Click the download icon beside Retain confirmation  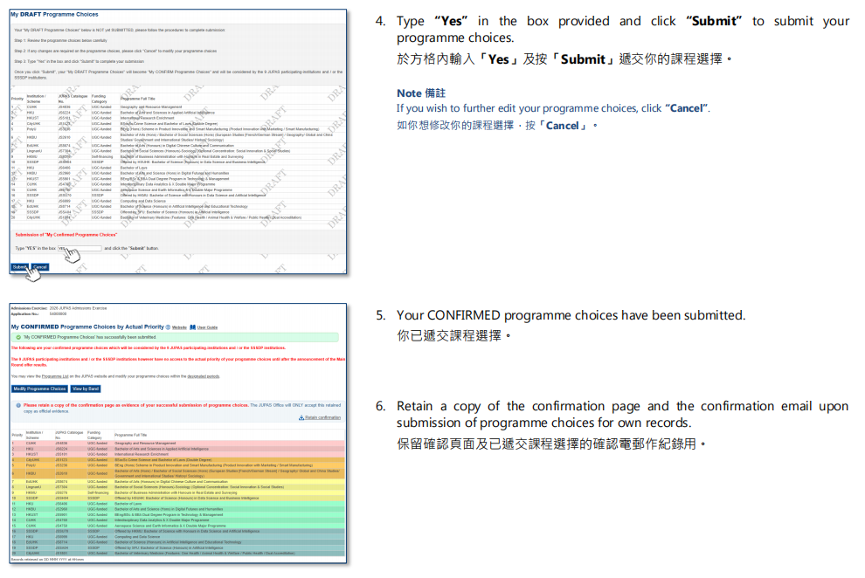[301, 417]
